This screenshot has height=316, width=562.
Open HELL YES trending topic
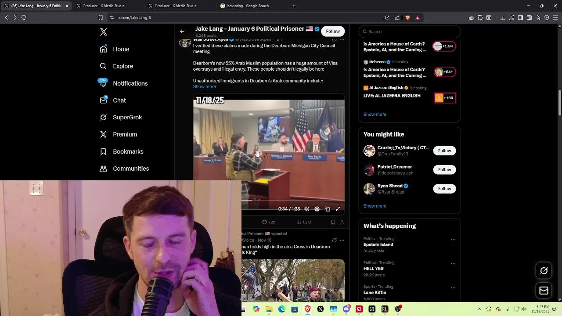click(373, 269)
